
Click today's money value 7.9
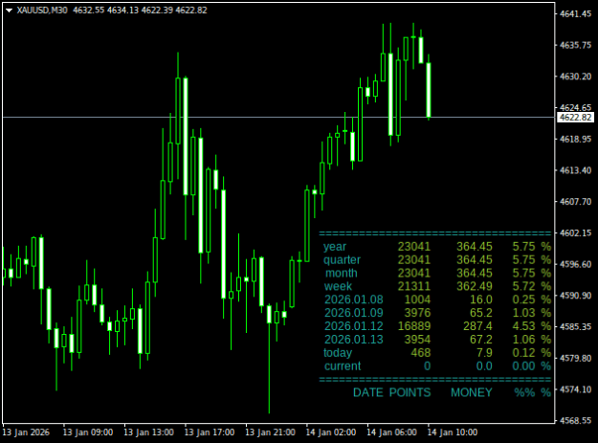coord(484,353)
